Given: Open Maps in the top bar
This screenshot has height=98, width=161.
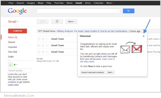Looking at the screenshot, I should (41, 3).
